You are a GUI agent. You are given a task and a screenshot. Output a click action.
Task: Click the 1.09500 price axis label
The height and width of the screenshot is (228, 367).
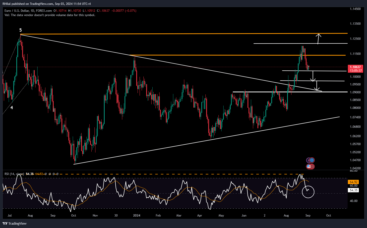tap(355, 84)
